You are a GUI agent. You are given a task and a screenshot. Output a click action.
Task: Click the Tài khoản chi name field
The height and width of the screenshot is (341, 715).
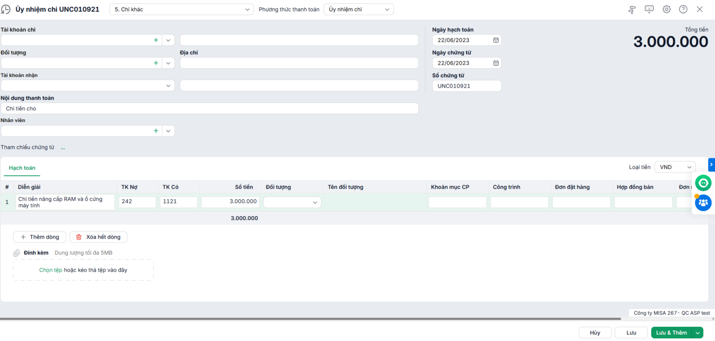pos(299,40)
